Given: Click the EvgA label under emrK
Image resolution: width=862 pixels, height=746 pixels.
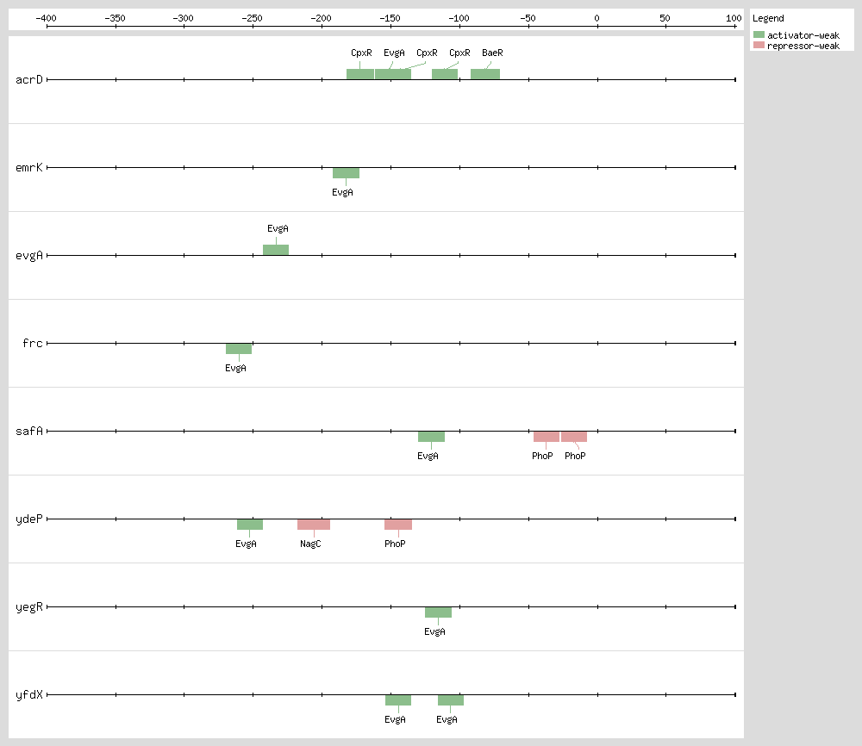Looking at the screenshot, I should (342, 192).
